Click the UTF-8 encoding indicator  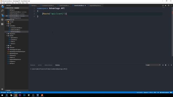[151, 92]
